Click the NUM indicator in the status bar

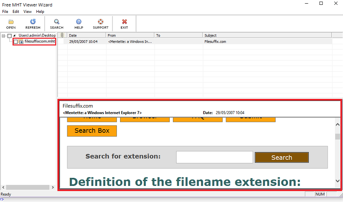click(x=320, y=194)
